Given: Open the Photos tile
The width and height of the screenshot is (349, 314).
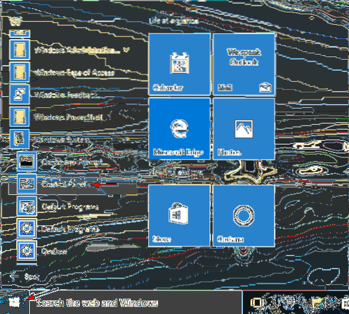Looking at the screenshot, I should [244, 129].
